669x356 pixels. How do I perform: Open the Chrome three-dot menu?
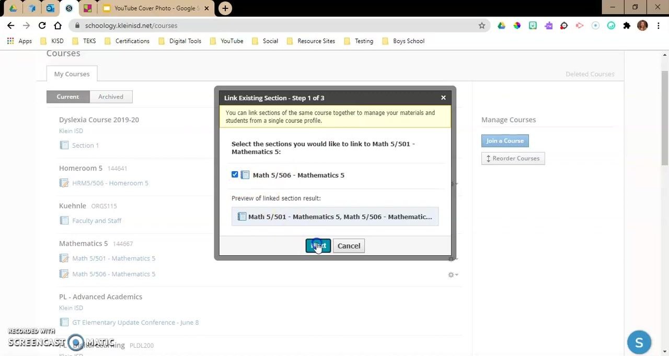click(658, 26)
